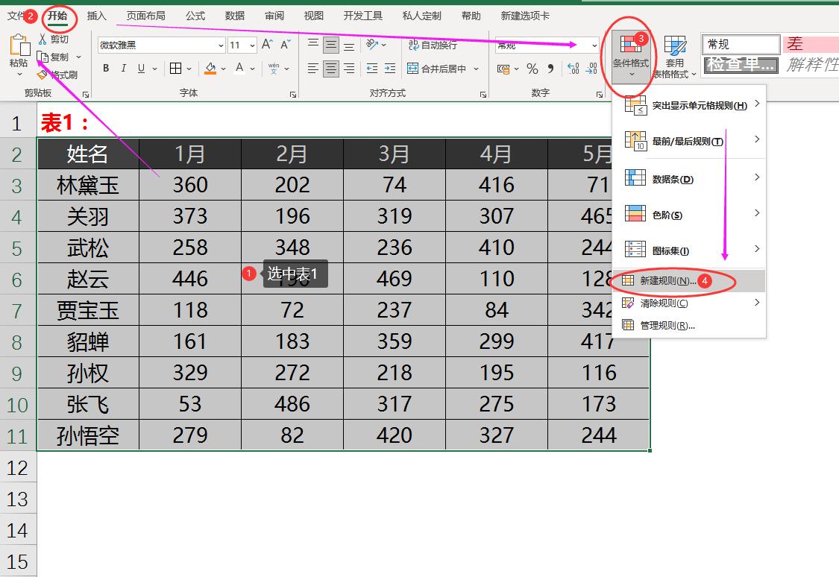The height and width of the screenshot is (577, 839).
Task: Select the cell with value 486
Action: (292, 404)
